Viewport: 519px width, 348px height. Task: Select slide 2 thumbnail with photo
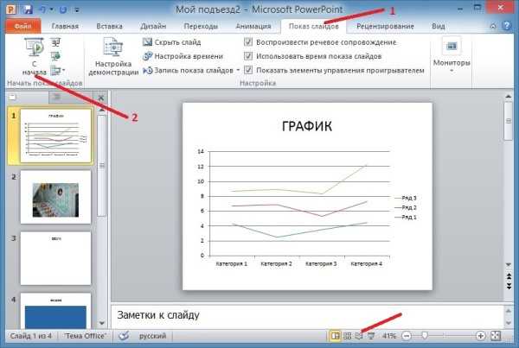[55, 197]
